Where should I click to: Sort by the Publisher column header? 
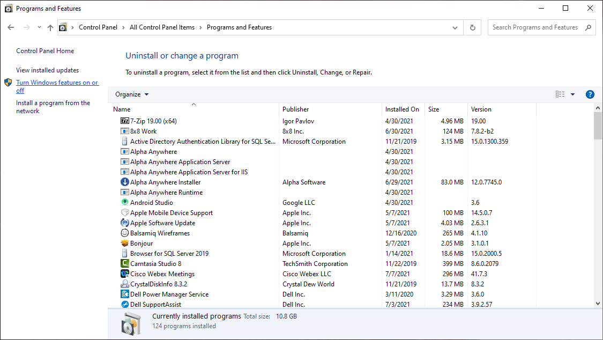click(330, 109)
